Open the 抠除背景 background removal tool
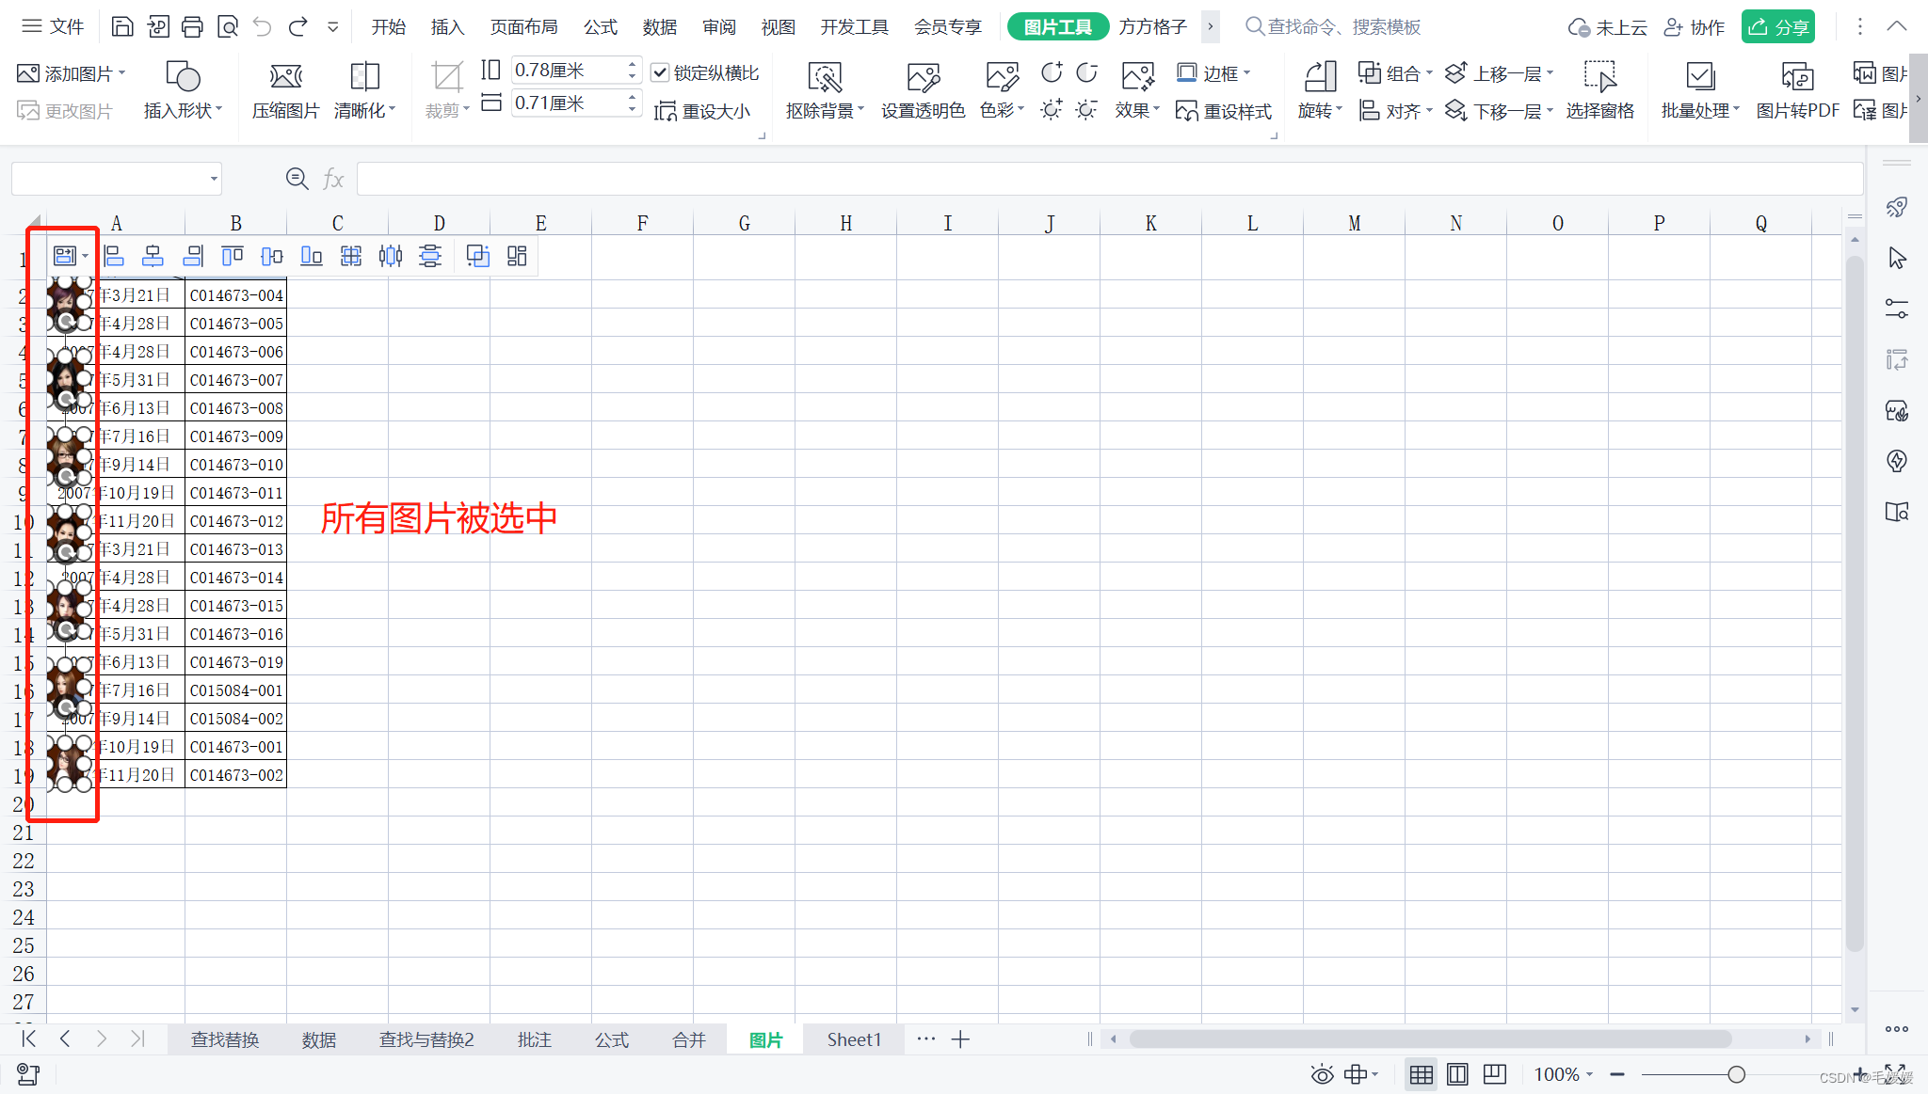 (x=824, y=78)
